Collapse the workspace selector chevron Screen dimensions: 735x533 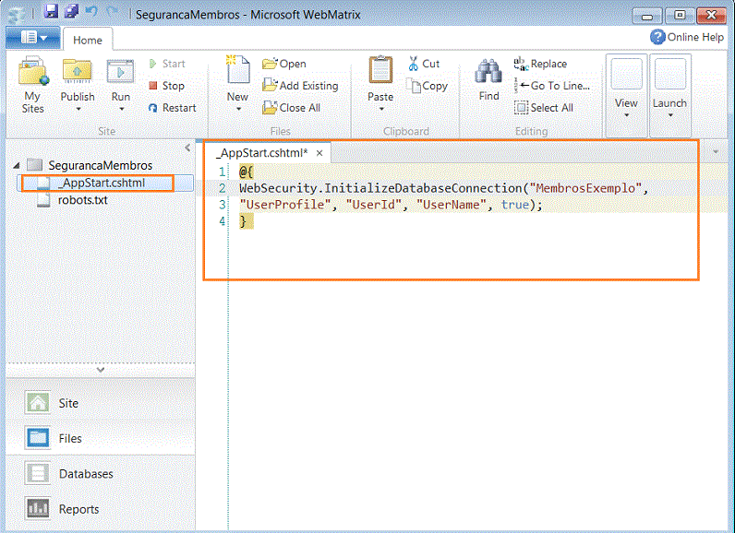pyautogui.click(x=101, y=370)
